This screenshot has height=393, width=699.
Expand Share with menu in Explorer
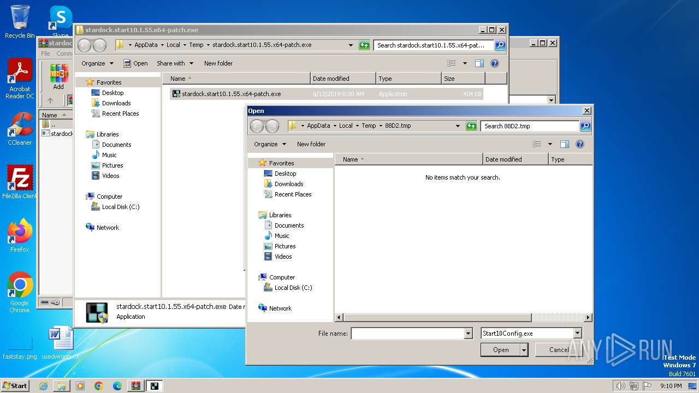tap(175, 63)
